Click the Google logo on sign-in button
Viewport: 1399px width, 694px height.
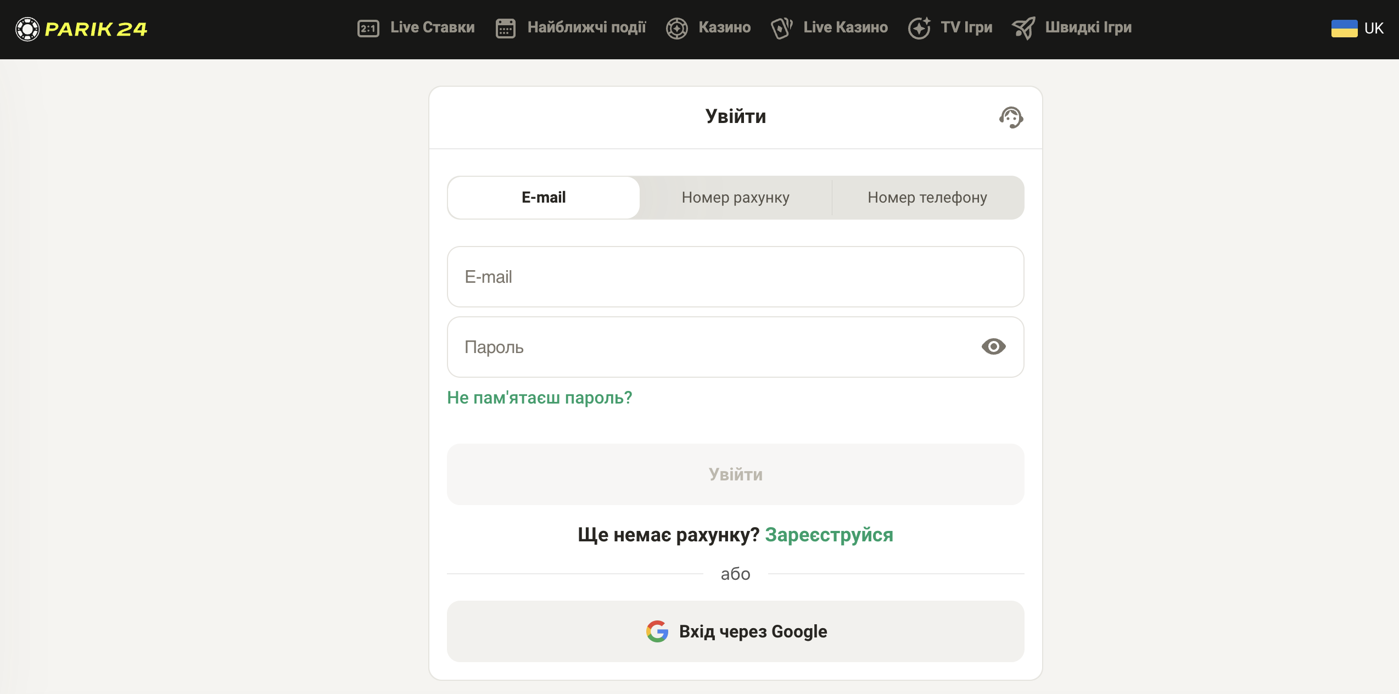click(x=657, y=631)
